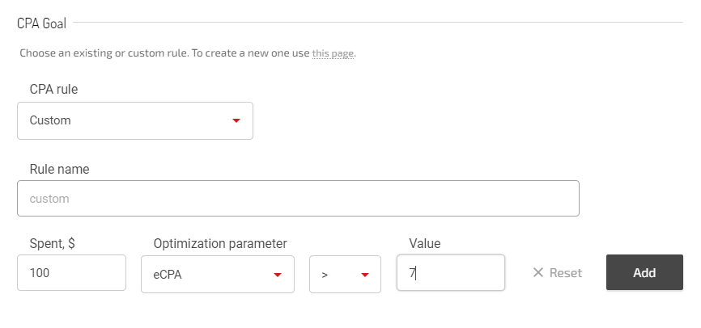
Task: Click the Rule name input field
Action: pos(298,199)
